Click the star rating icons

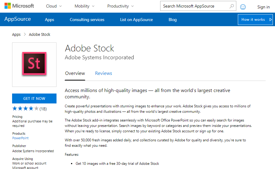pyautogui.click(x=25, y=109)
